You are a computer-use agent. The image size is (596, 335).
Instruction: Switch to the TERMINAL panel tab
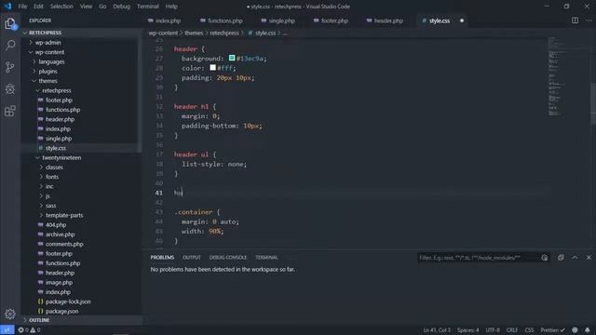click(x=266, y=258)
